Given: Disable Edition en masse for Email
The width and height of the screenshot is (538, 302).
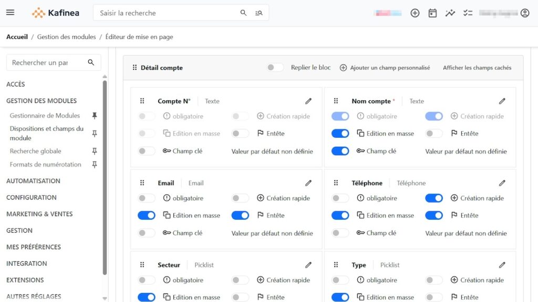Looking at the screenshot, I should pos(147,215).
